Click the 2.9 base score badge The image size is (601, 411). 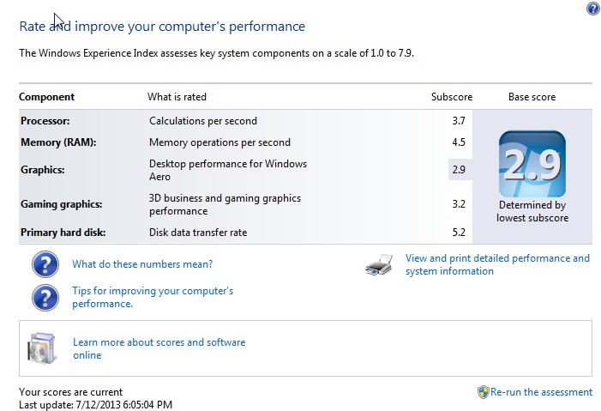click(532, 164)
